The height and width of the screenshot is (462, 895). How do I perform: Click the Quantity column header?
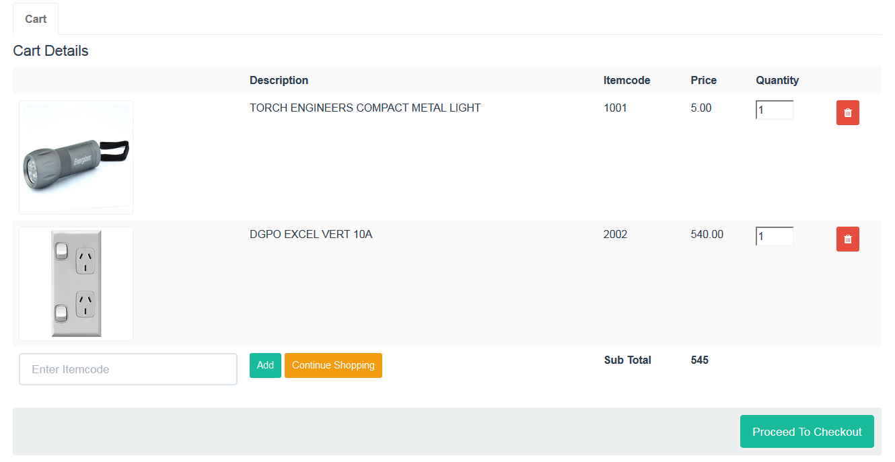click(777, 80)
